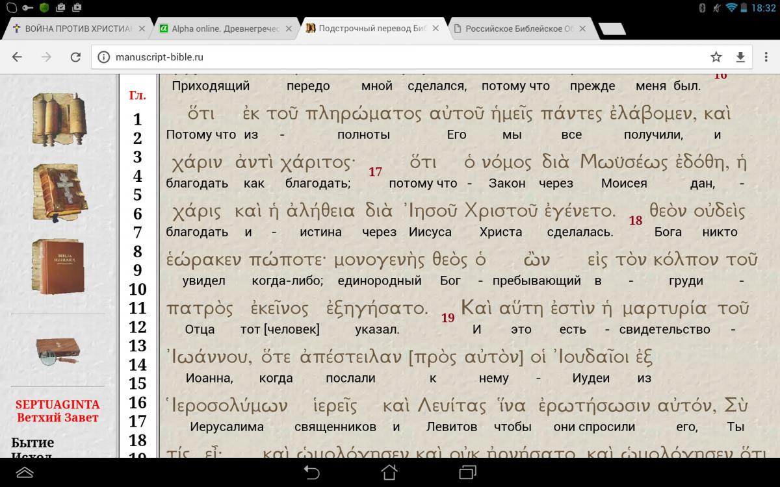Open Android recent apps button
The image size is (780, 487).
(467, 472)
